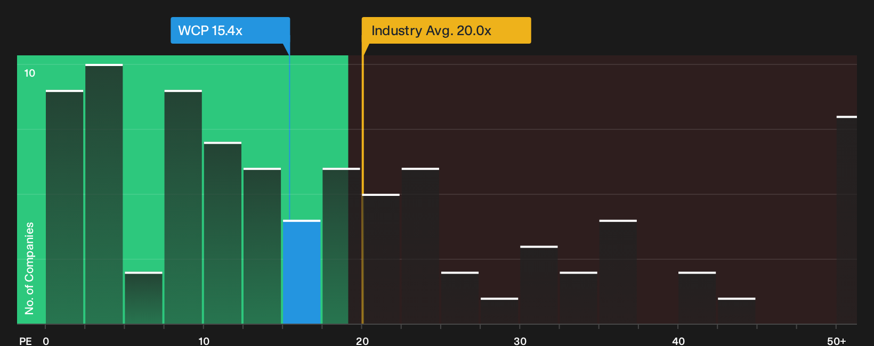This screenshot has height=346, width=874.
Task: Select the blue highlighted WCP bar
Action: point(302,272)
